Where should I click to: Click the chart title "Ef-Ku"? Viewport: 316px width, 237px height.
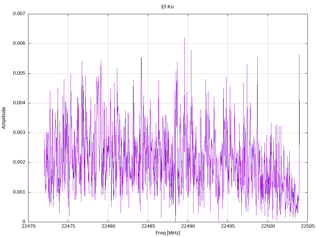pos(168,7)
